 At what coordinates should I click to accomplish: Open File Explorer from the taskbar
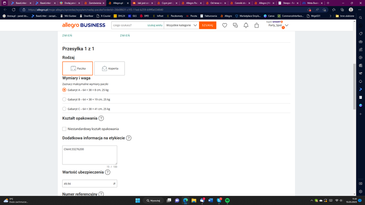pyautogui.click(x=194, y=200)
